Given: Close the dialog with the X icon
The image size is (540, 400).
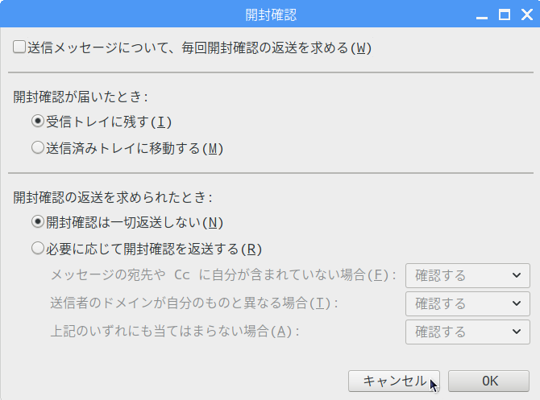Looking at the screenshot, I should coord(527,15).
